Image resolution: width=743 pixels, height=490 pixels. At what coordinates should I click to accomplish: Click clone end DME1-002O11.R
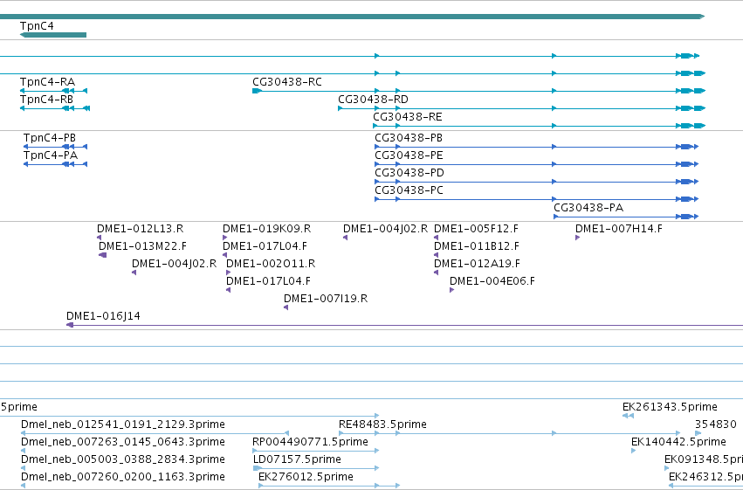click(271, 264)
